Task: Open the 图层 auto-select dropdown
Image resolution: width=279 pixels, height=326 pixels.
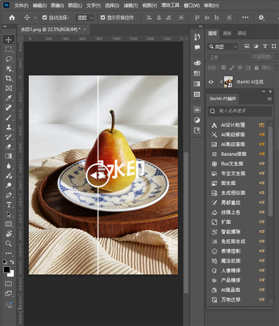Action: point(84,18)
